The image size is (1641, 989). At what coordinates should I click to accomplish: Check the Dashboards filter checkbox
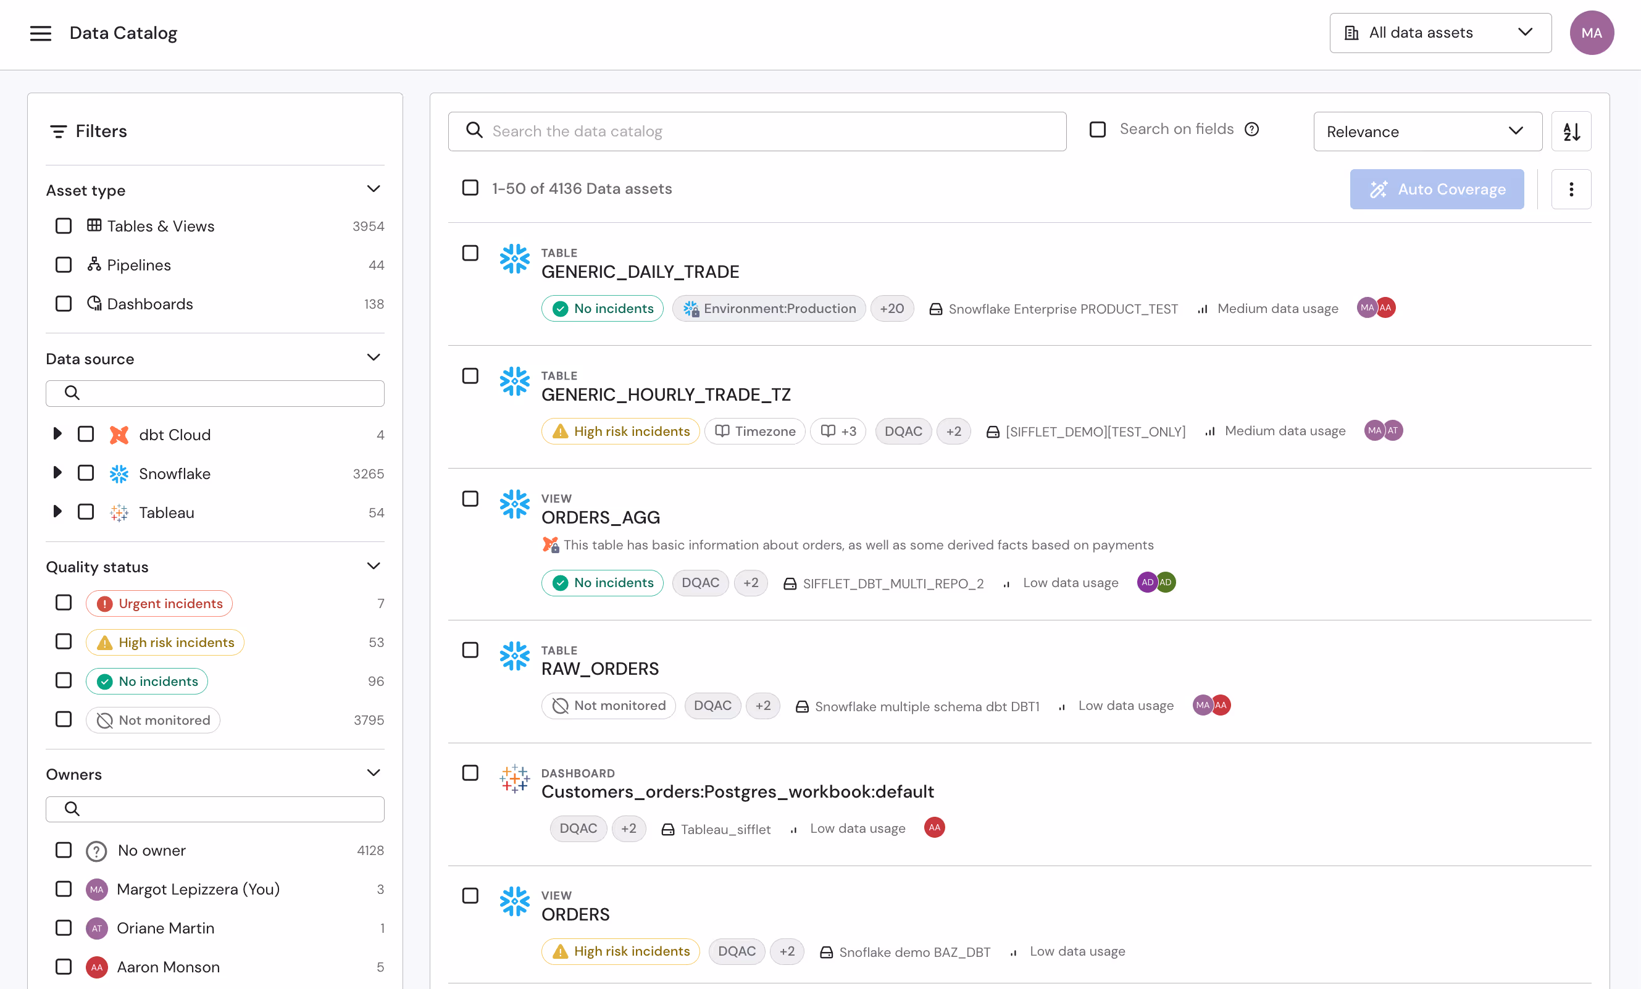coord(64,304)
